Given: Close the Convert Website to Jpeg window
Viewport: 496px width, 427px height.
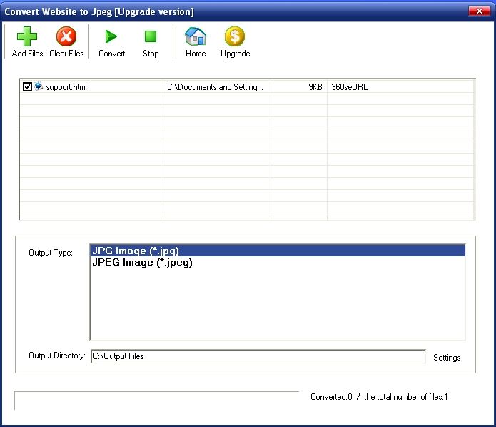Looking at the screenshot, I should [x=478, y=12].
